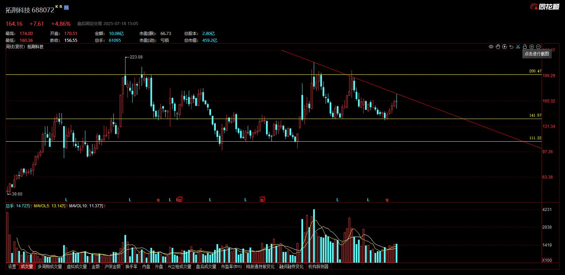Click the 最高 value 174.00

point(26,34)
